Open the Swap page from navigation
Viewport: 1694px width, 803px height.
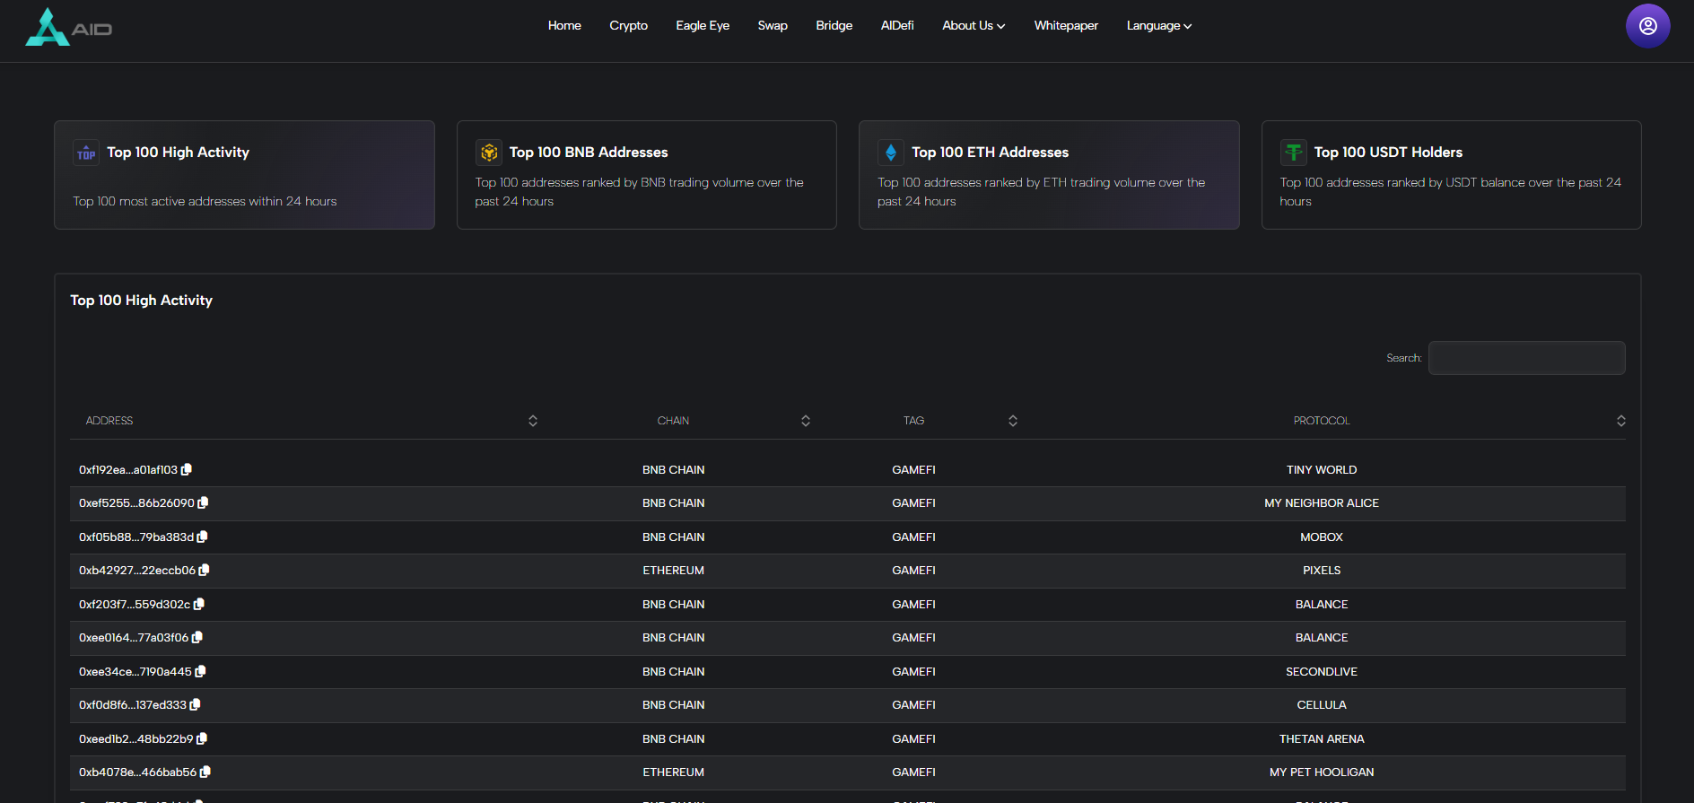pyautogui.click(x=773, y=26)
